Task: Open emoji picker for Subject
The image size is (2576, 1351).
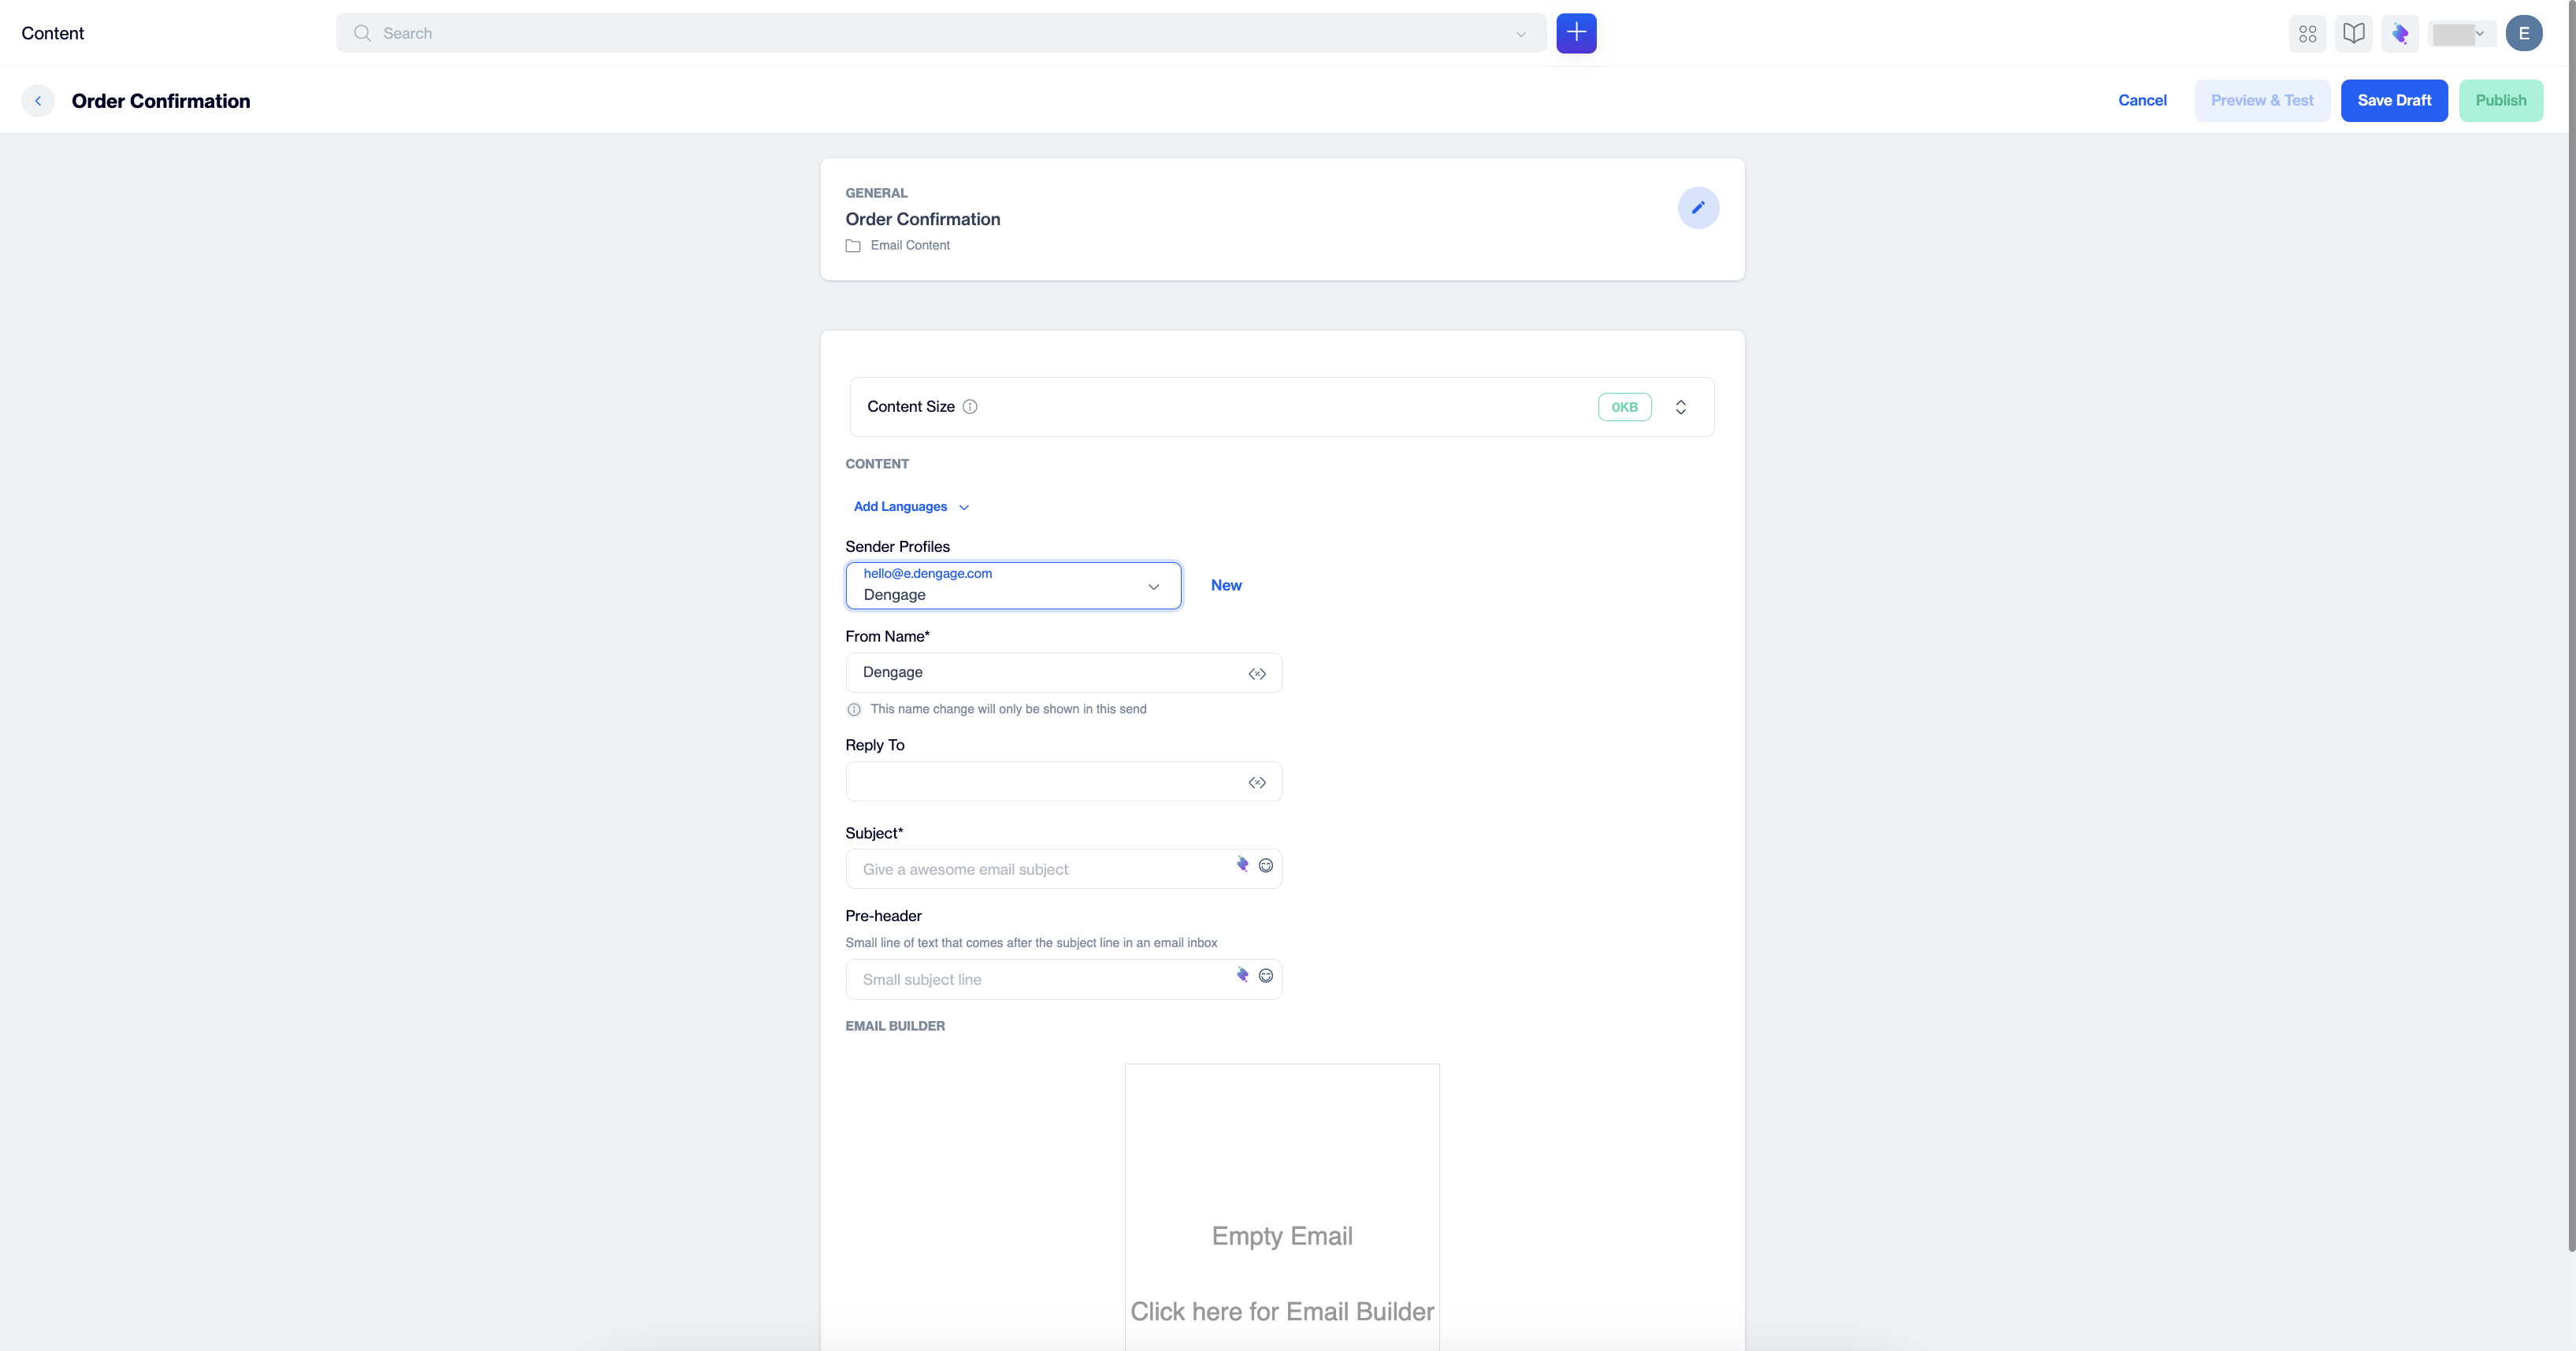Action: pos(1265,865)
